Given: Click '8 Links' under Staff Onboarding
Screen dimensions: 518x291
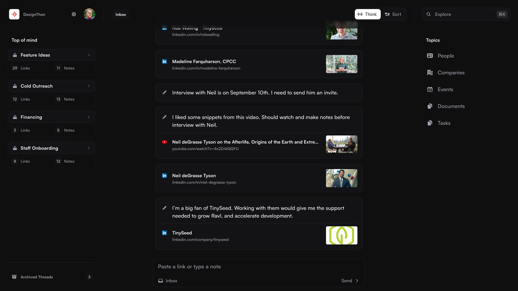Looking at the screenshot, I should (x=21, y=161).
